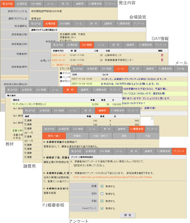The height and width of the screenshot is (223, 190).
Task: Click 本研修を実施する目的は？ heading
Action: [x=61, y=142]
